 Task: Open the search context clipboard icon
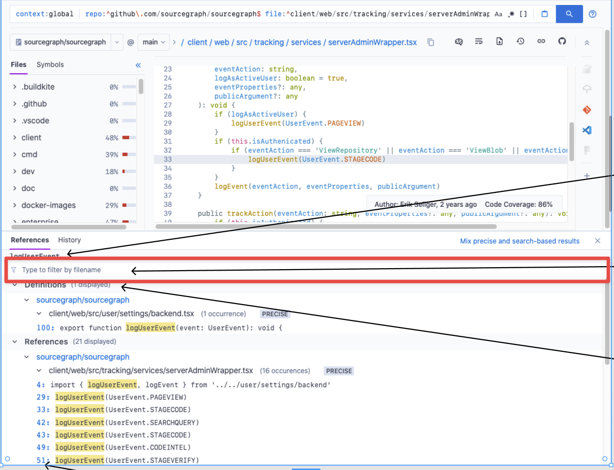[545, 14]
